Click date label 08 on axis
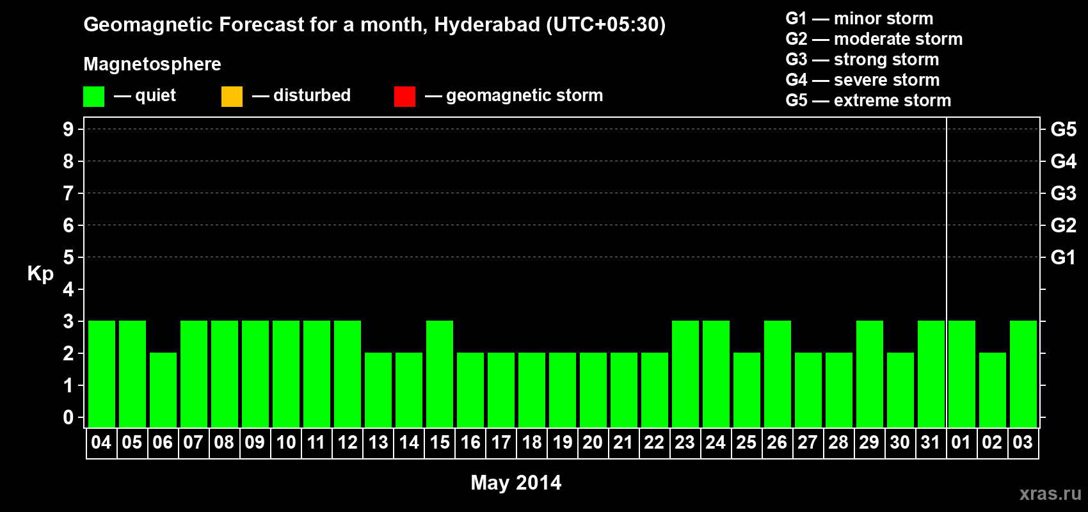1088x512 pixels. (x=224, y=443)
